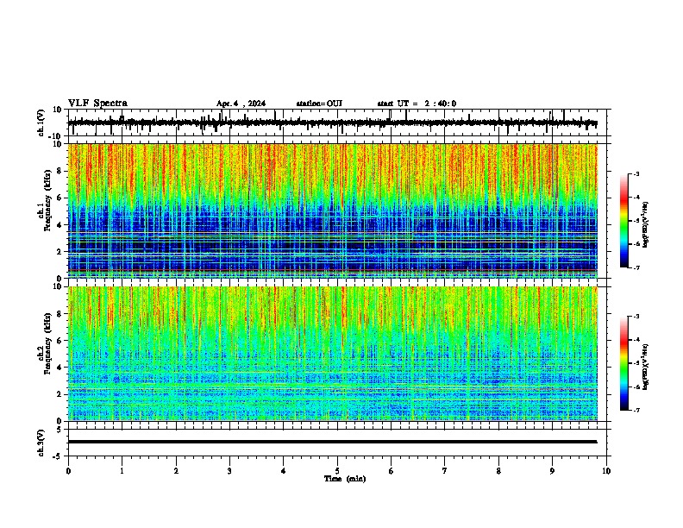Click the "Time (min)" axis label
This screenshot has width=683, height=528.
point(345,479)
